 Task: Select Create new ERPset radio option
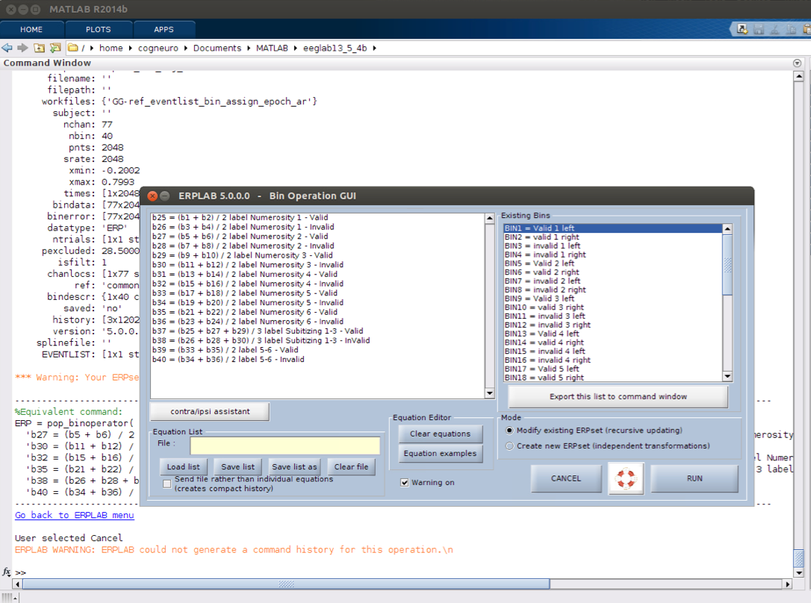pos(509,446)
